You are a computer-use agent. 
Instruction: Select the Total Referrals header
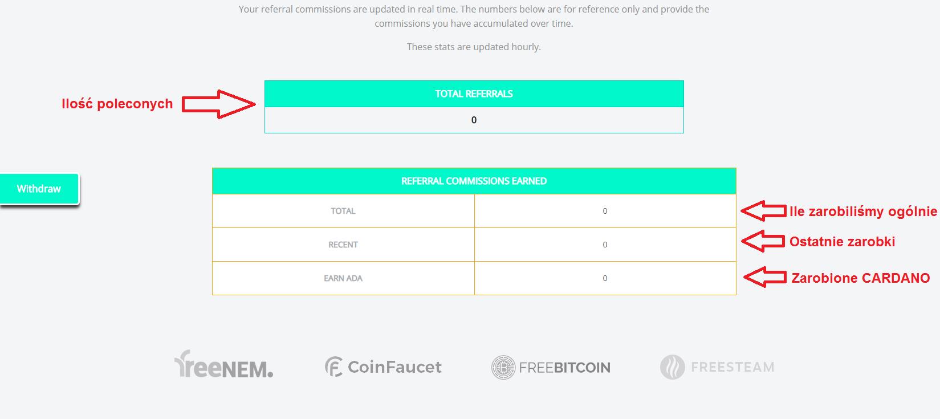coord(474,94)
